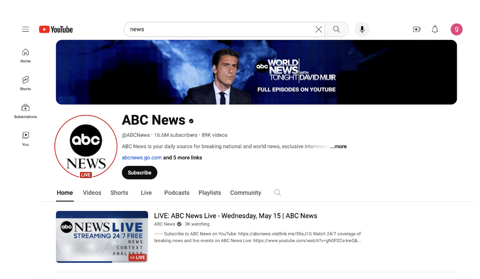Viewport: 480px width, 279px height.
Task: Open Shorts in the sidebar
Action: (25, 83)
